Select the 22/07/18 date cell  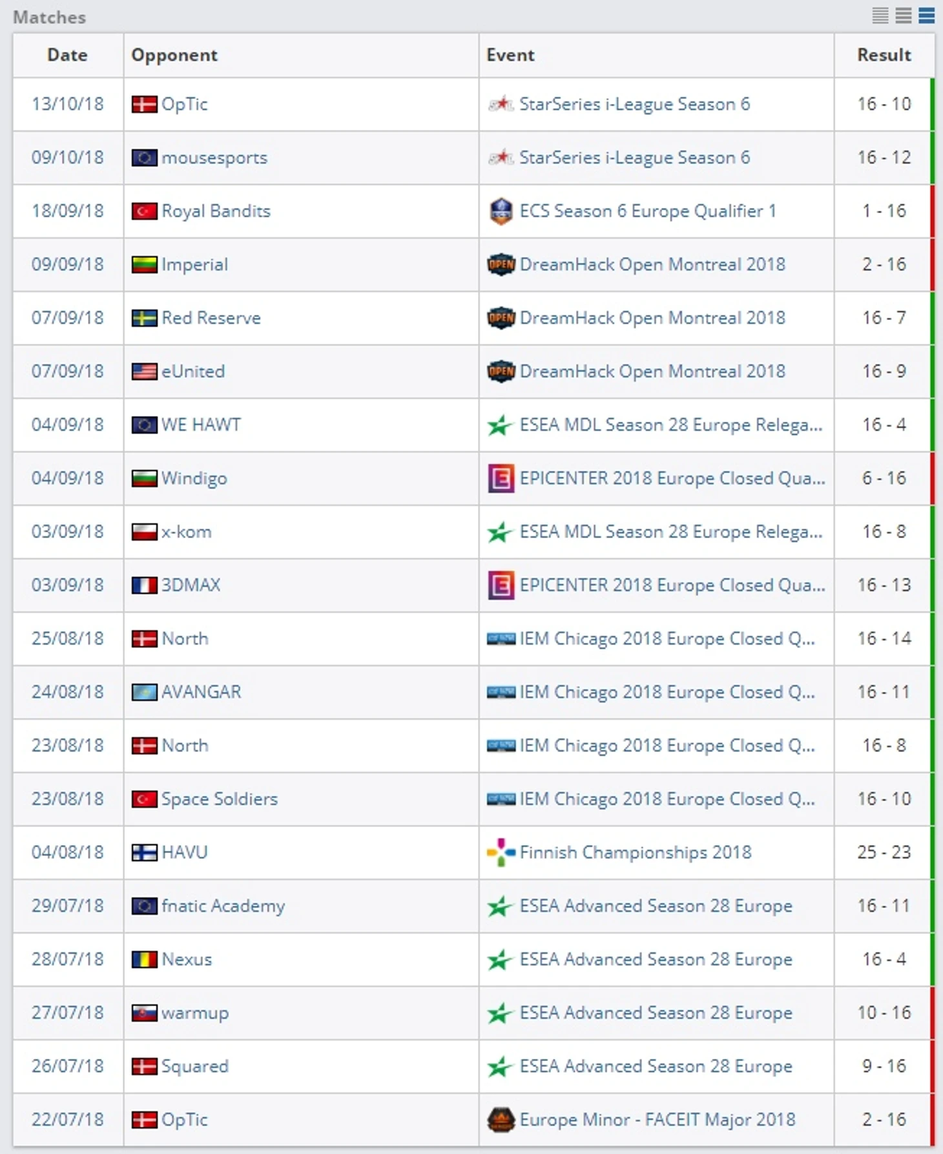pyautogui.click(x=68, y=1120)
